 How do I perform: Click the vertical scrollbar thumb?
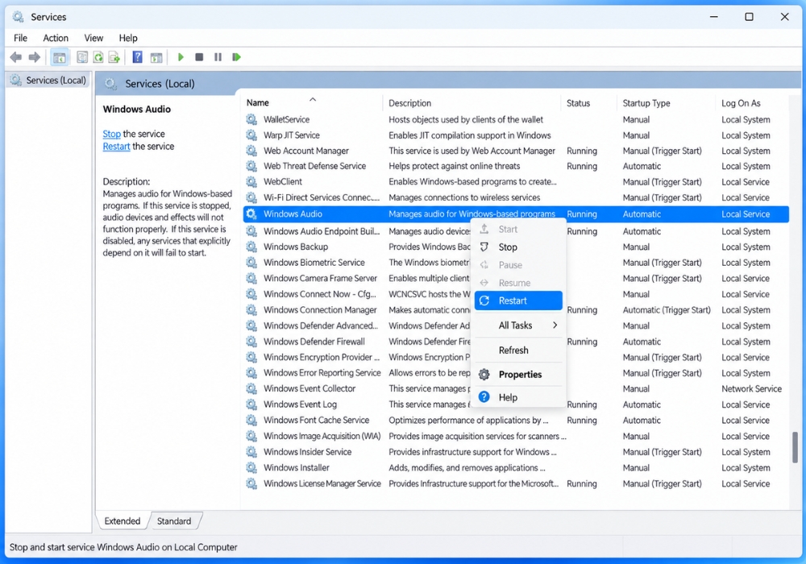795,447
